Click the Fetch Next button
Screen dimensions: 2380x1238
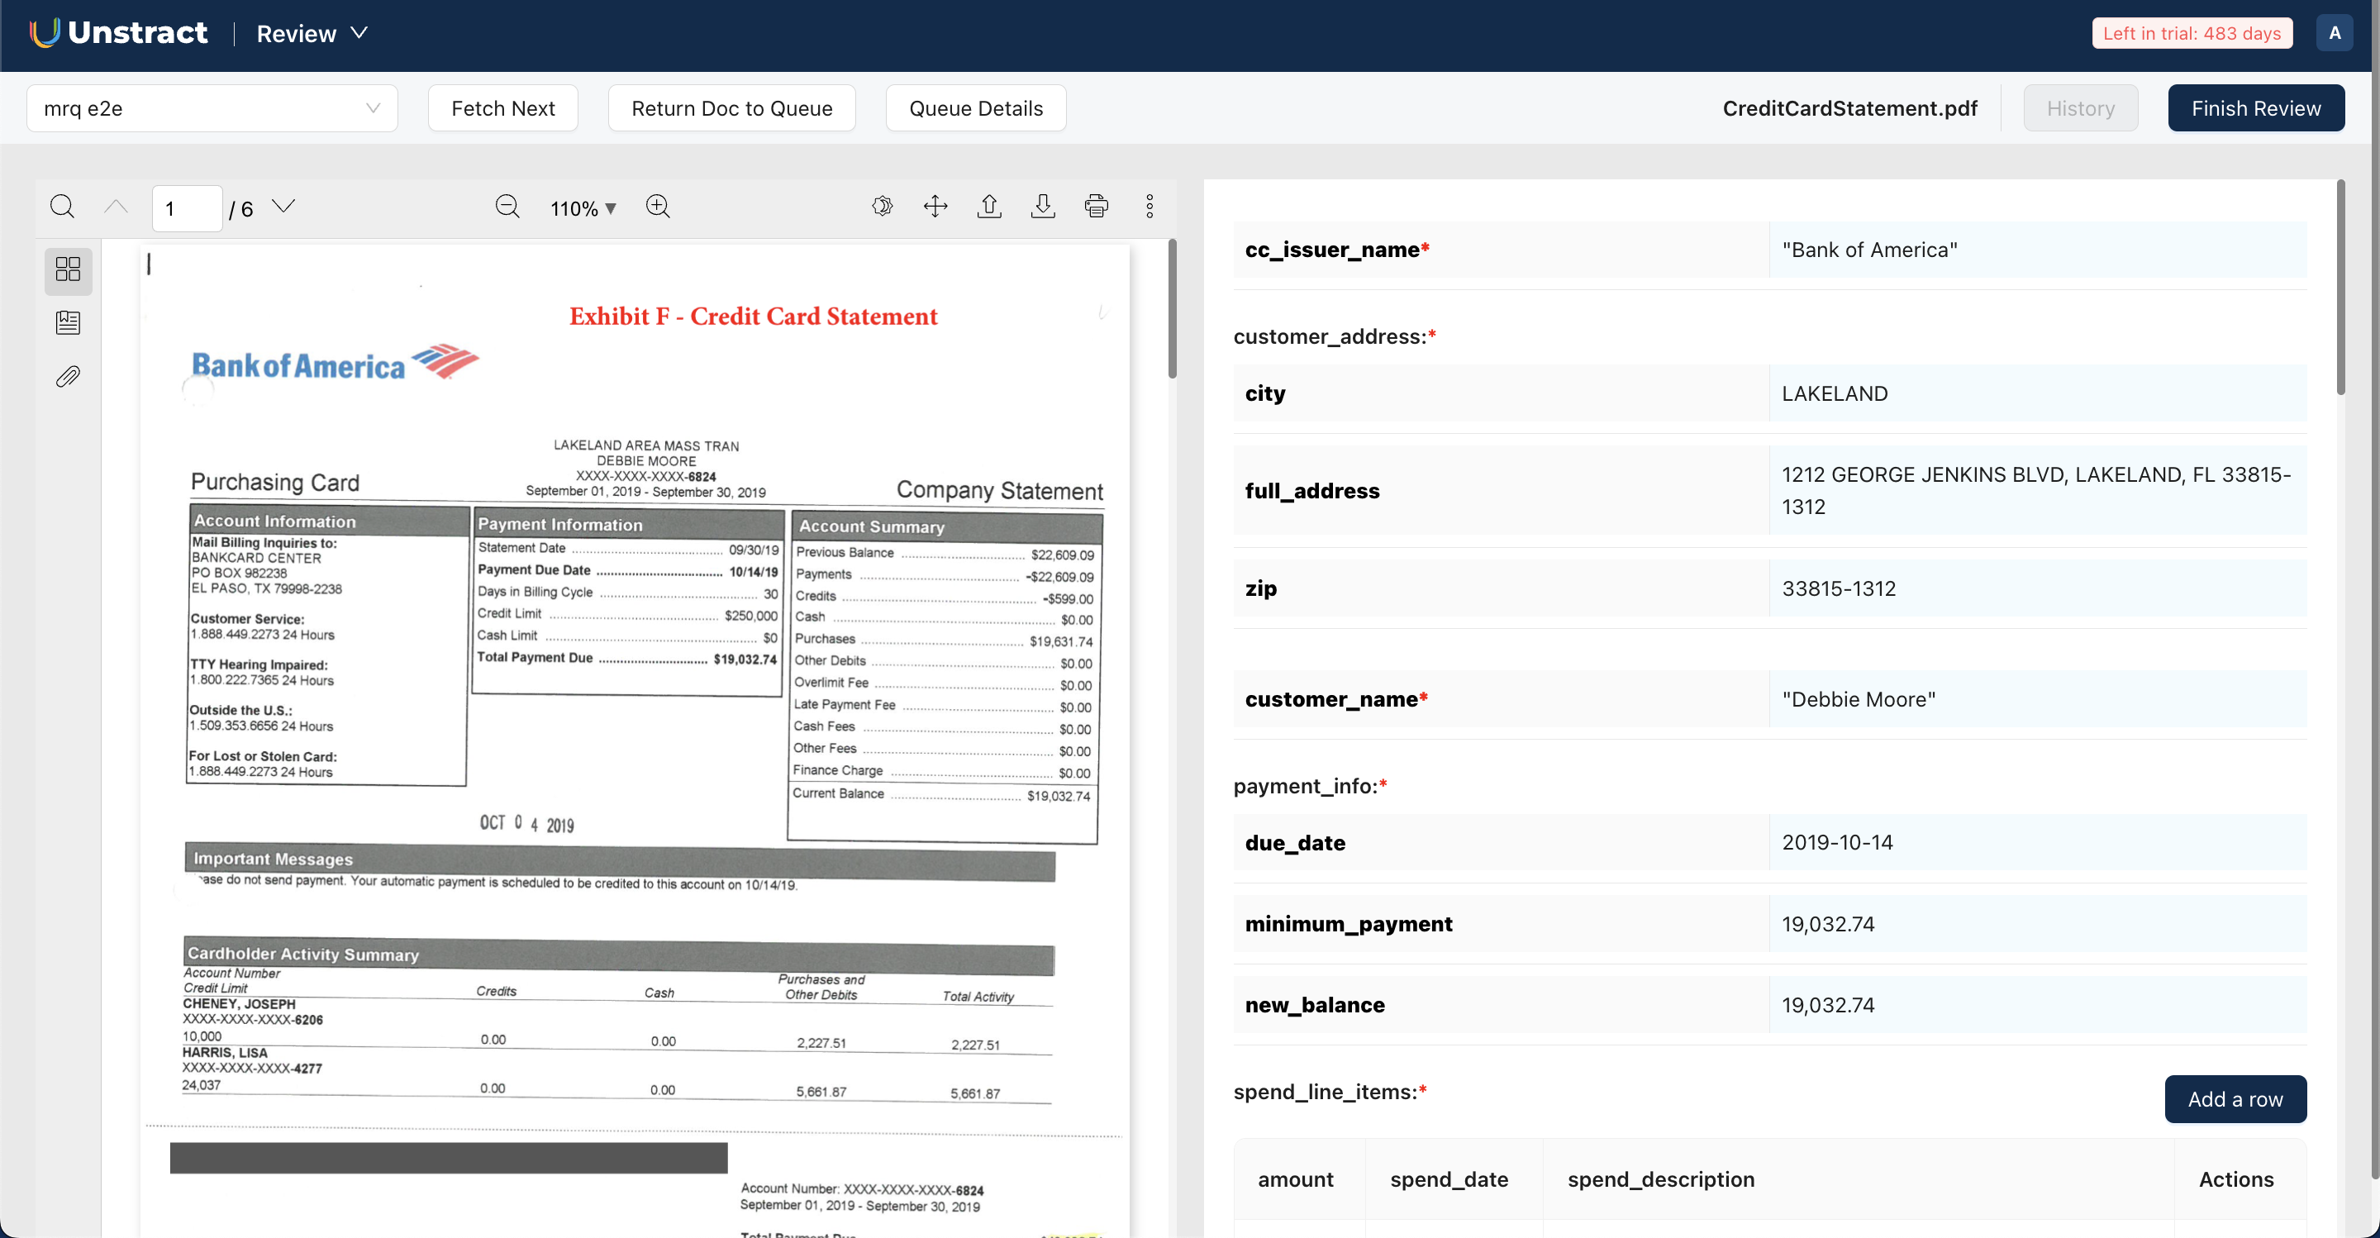[x=502, y=108]
